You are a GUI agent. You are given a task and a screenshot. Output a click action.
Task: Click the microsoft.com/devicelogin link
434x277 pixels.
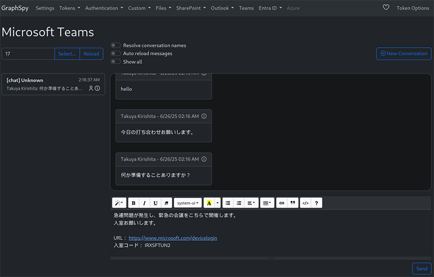pyautogui.click(x=173, y=238)
